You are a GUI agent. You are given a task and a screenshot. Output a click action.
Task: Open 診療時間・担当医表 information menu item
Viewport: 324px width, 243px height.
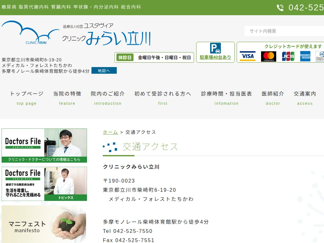227,98
